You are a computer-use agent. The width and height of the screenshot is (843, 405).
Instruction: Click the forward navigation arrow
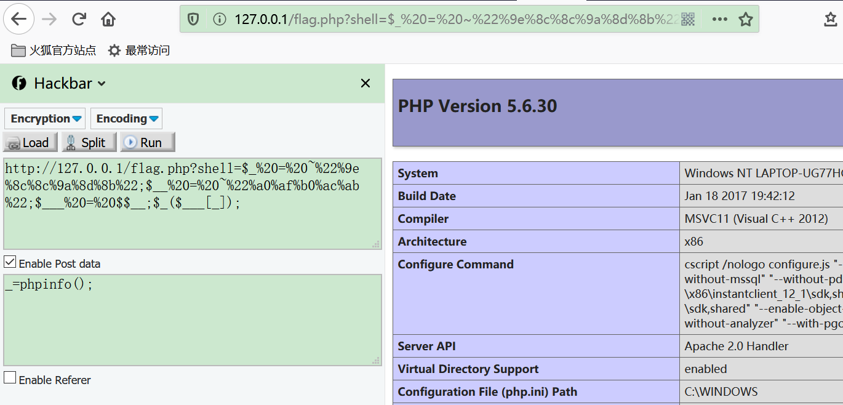click(49, 19)
